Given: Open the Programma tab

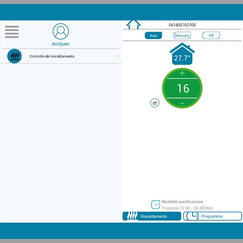Looking at the screenshot, I should [x=213, y=216].
